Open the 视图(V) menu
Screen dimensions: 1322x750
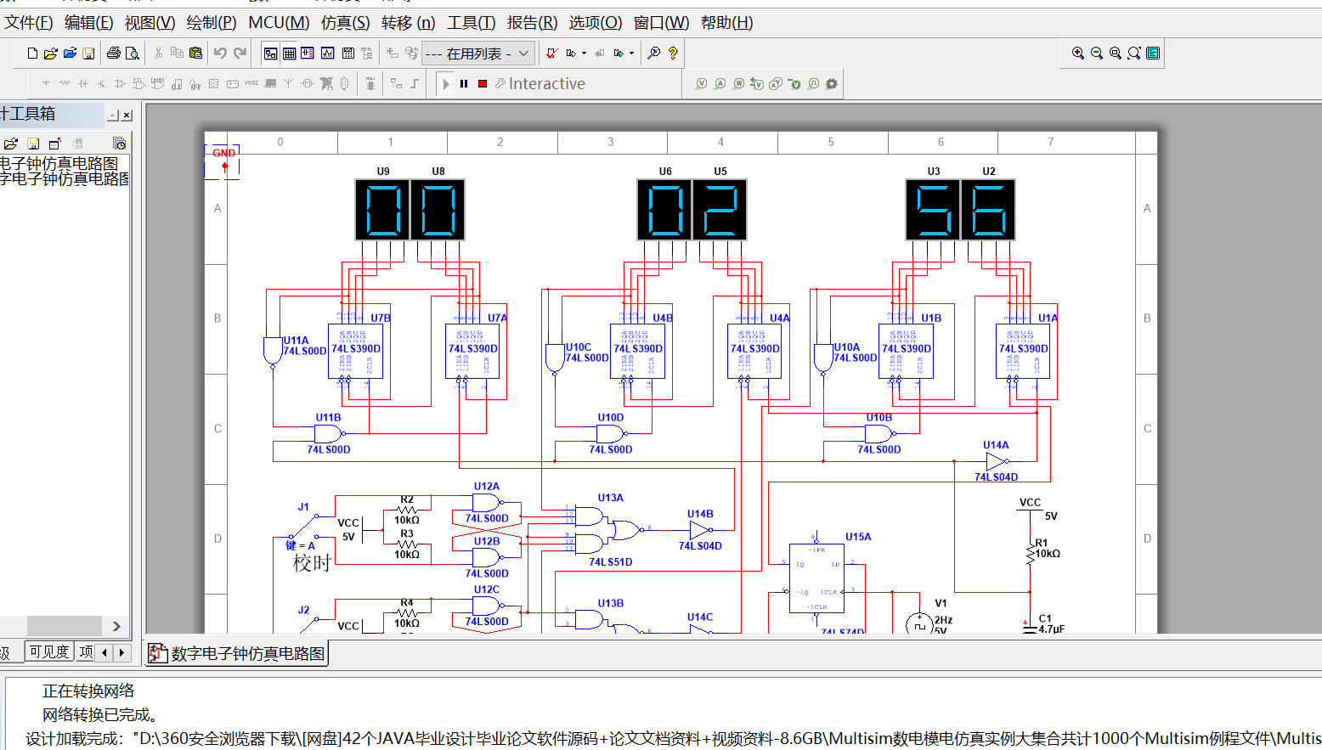[x=150, y=23]
